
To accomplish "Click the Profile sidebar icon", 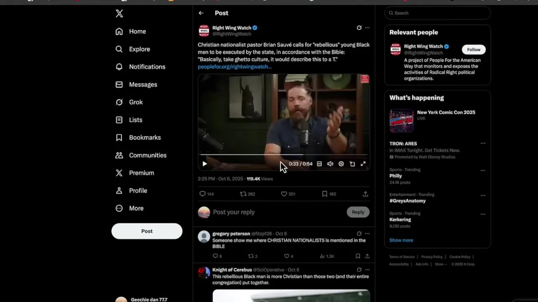I will [119, 190].
